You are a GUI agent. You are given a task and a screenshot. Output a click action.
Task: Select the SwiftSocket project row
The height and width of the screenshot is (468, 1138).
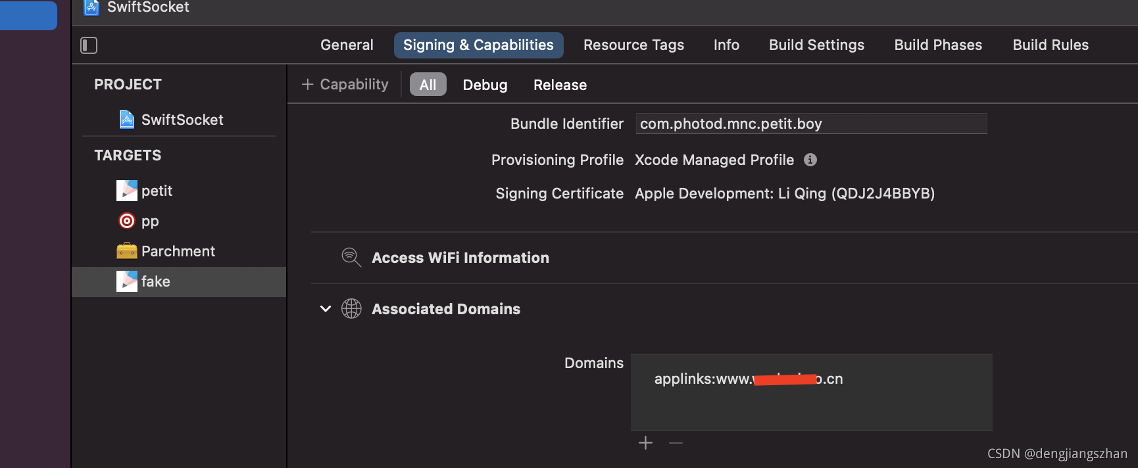pos(179,120)
